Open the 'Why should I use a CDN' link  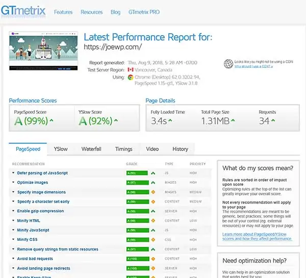[253, 66]
